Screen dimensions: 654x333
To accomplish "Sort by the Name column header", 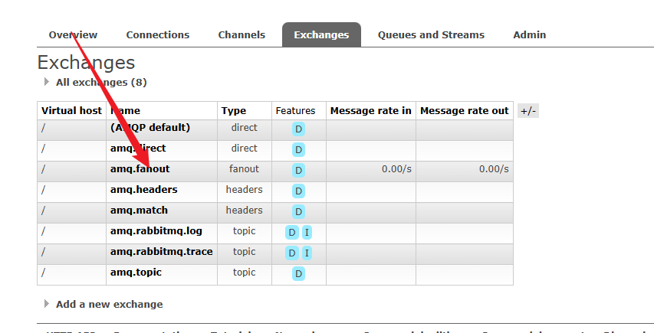I will tap(125, 111).
